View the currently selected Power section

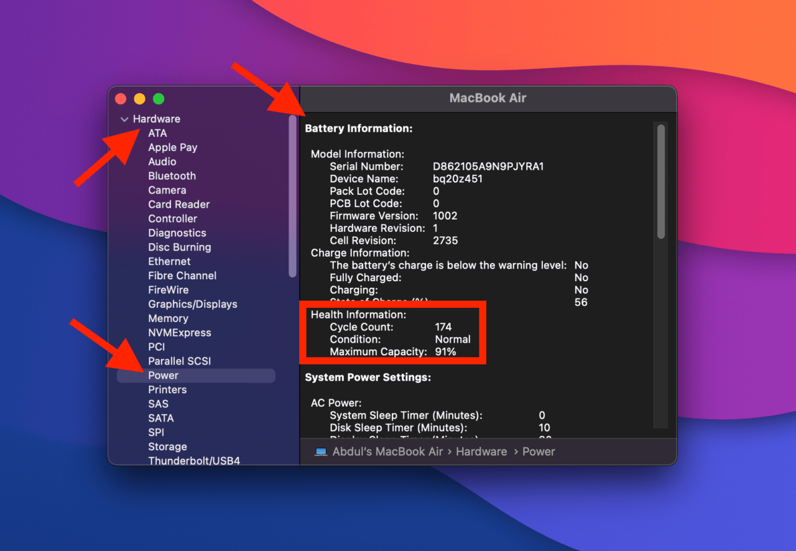163,375
